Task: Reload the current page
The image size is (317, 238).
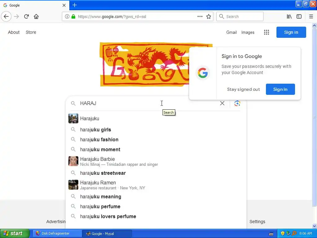Action: [x=26, y=16]
